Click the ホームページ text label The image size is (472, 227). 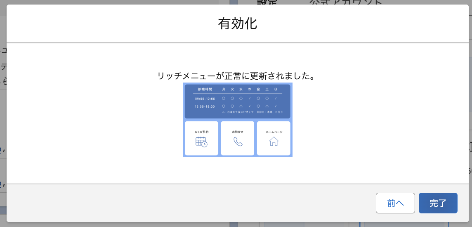(x=274, y=132)
